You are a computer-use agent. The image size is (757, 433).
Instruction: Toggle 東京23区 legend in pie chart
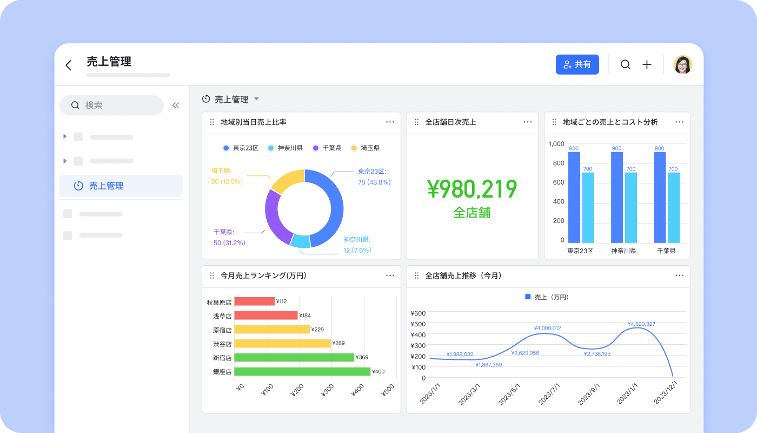click(241, 148)
